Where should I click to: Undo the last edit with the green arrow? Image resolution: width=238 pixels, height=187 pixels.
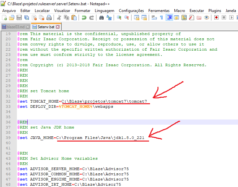pyautogui.click(x=84, y=18)
